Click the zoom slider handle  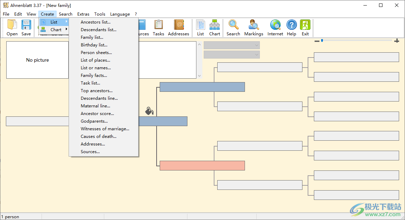[322, 41]
